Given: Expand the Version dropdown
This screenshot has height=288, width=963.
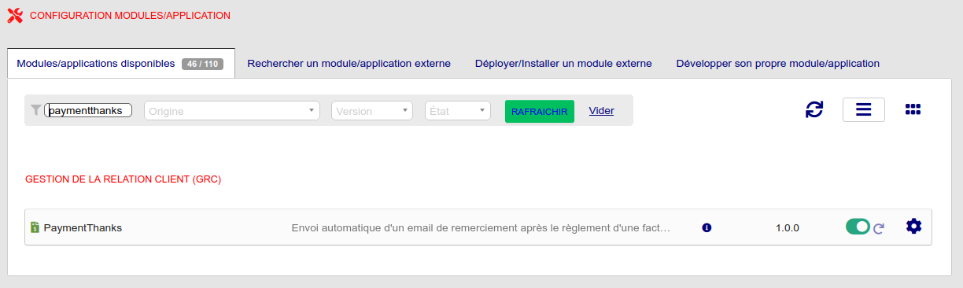Looking at the screenshot, I should point(372,111).
